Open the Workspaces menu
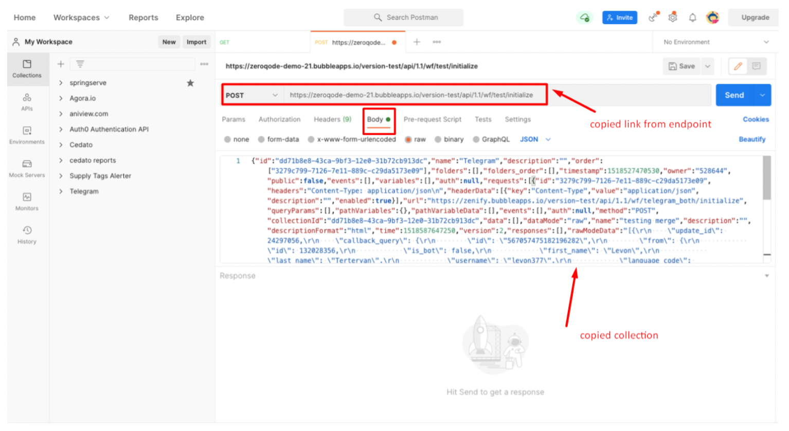The width and height of the screenshot is (789, 431). click(81, 17)
